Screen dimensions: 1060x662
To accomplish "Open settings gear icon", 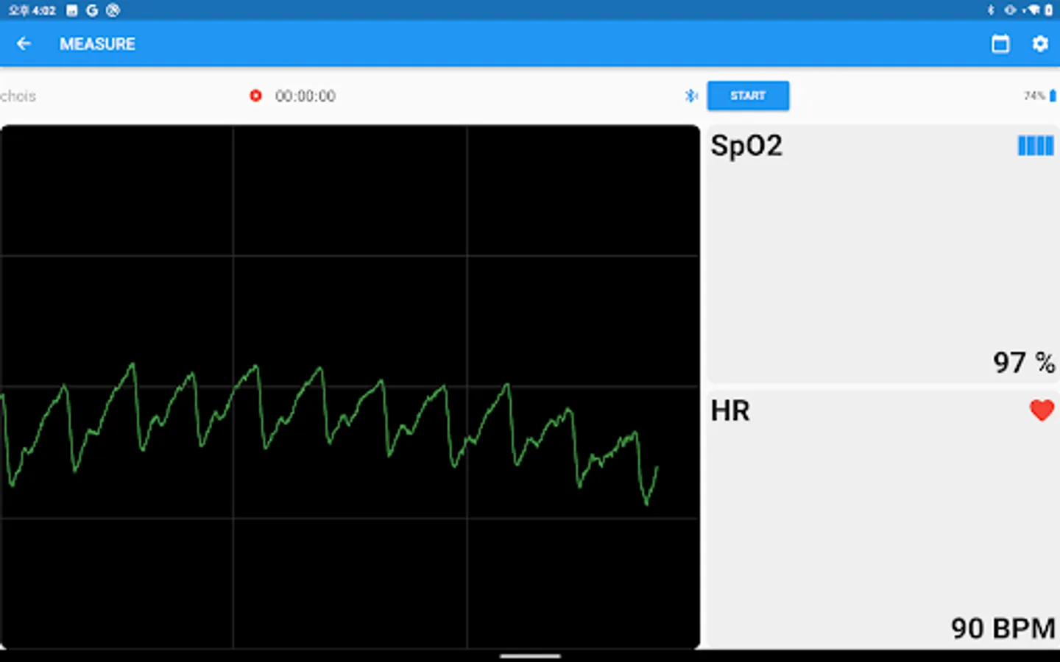I will pyautogui.click(x=1039, y=44).
